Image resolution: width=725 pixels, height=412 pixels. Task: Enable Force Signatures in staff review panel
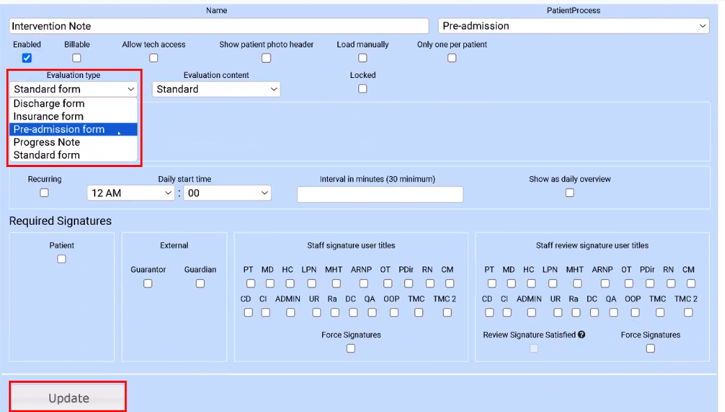[x=651, y=348]
